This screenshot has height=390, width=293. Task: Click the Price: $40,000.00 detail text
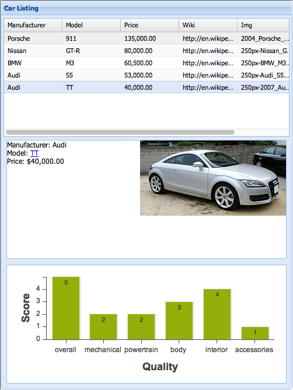point(36,161)
